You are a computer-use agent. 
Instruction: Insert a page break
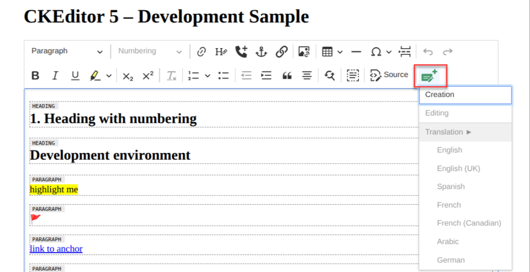[x=405, y=52]
